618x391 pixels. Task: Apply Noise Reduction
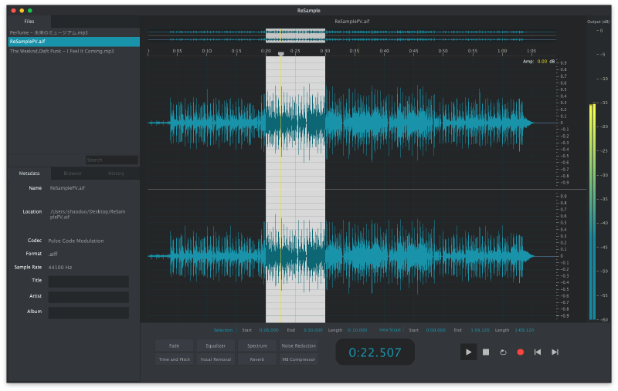tap(298, 345)
